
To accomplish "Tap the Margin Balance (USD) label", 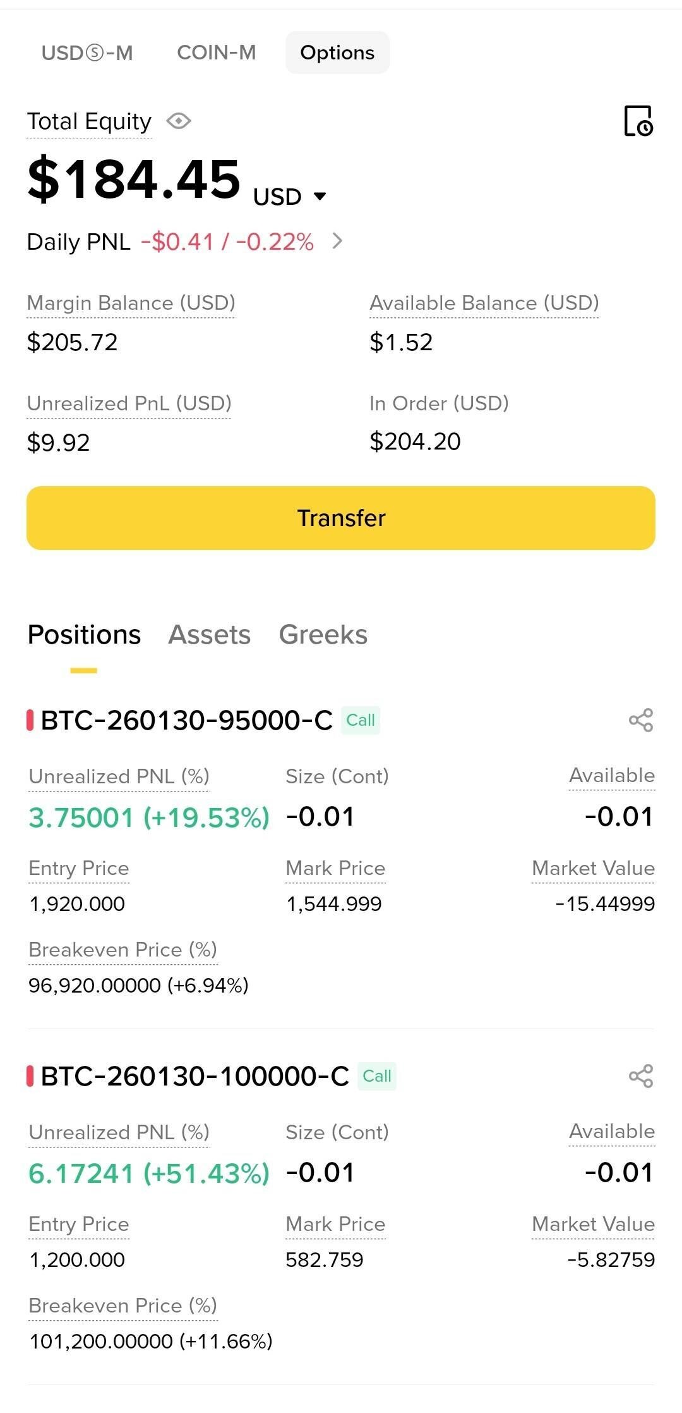I will [131, 303].
